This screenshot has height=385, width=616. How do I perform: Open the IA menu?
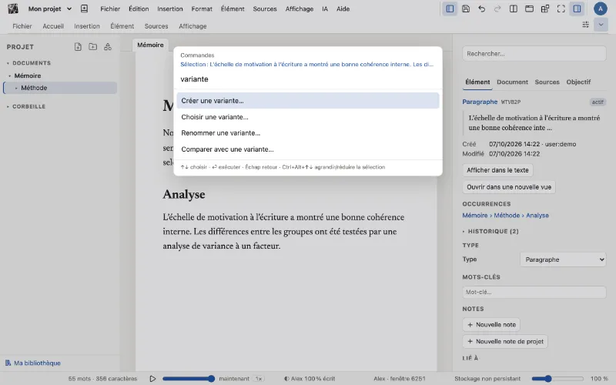(324, 8)
